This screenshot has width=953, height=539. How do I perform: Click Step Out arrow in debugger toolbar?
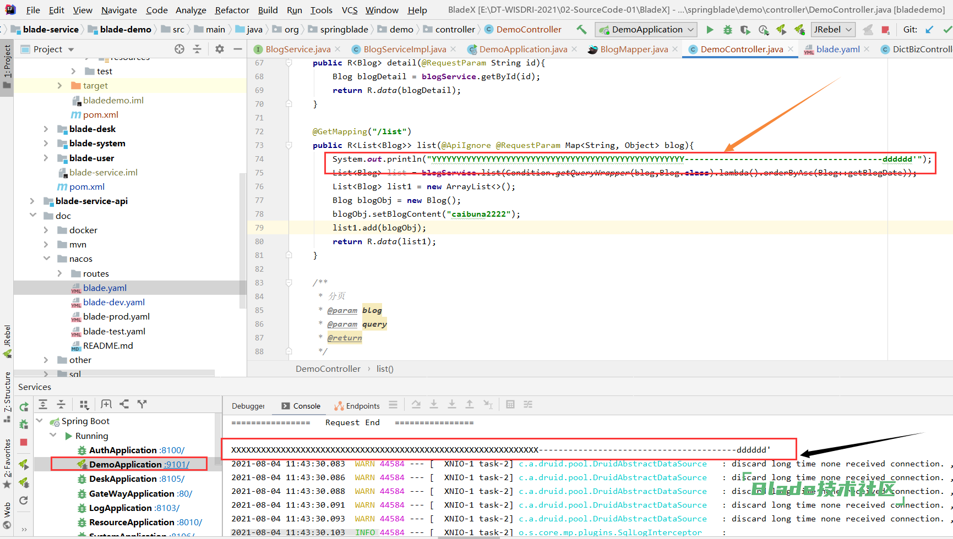coord(470,404)
